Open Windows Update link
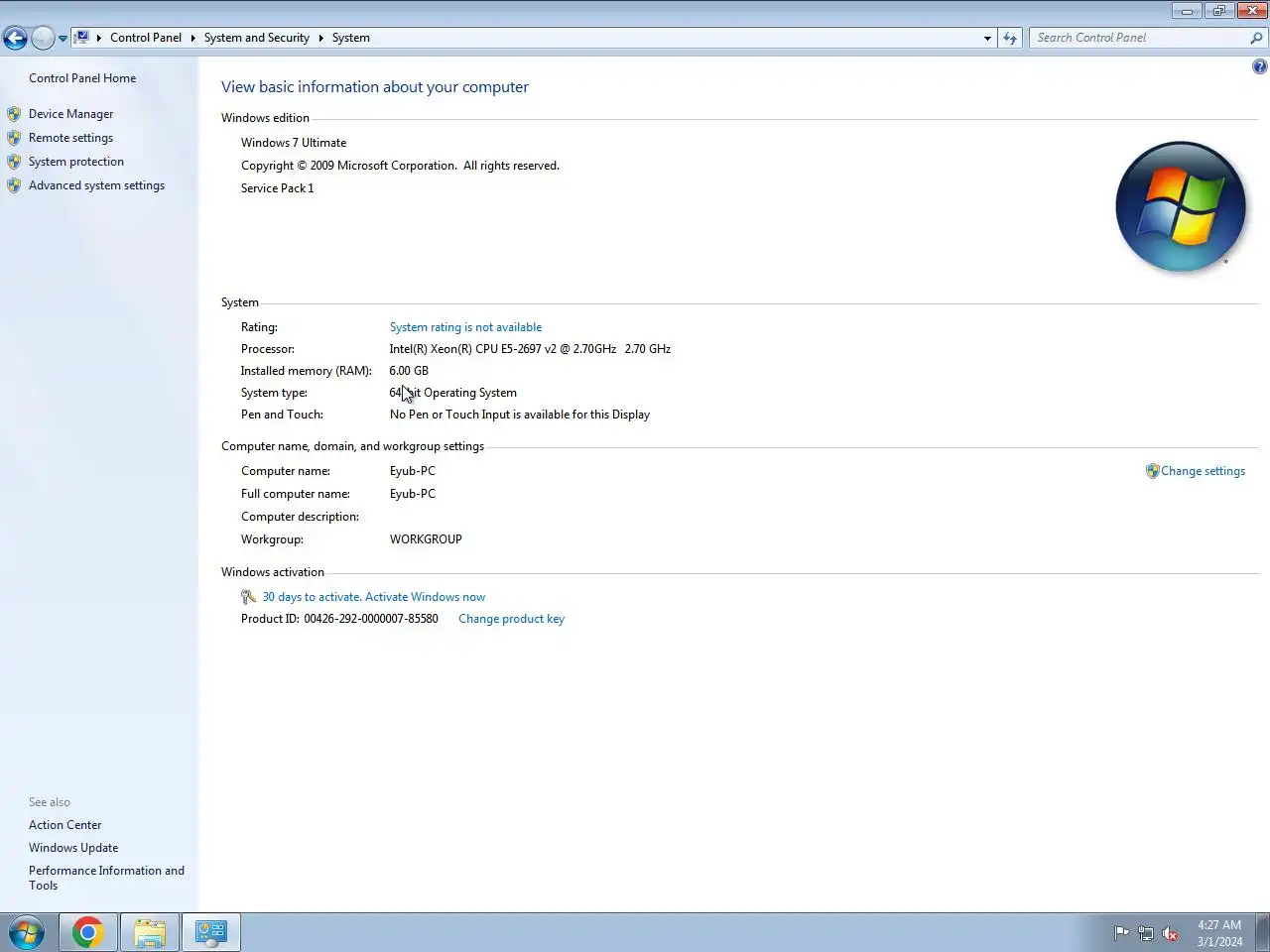This screenshot has height=952, width=1270. coord(73,848)
